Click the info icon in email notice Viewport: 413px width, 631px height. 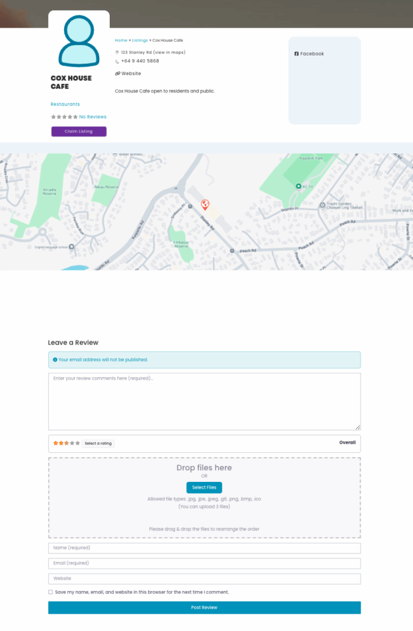click(55, 359)
